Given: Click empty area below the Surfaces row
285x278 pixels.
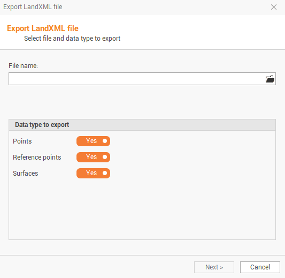Looking at the screenshot, I should [142, 209].
